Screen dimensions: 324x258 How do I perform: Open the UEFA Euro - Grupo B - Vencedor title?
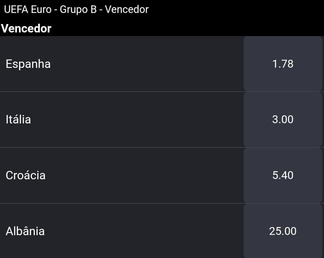tap(76, 10)
